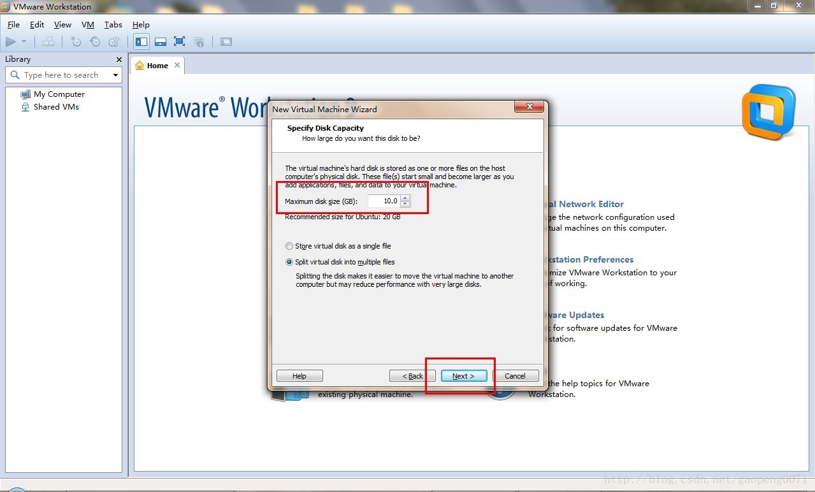Close the Home tab
Viewport: 815px width, 492px height.
[x=177, y=65]
